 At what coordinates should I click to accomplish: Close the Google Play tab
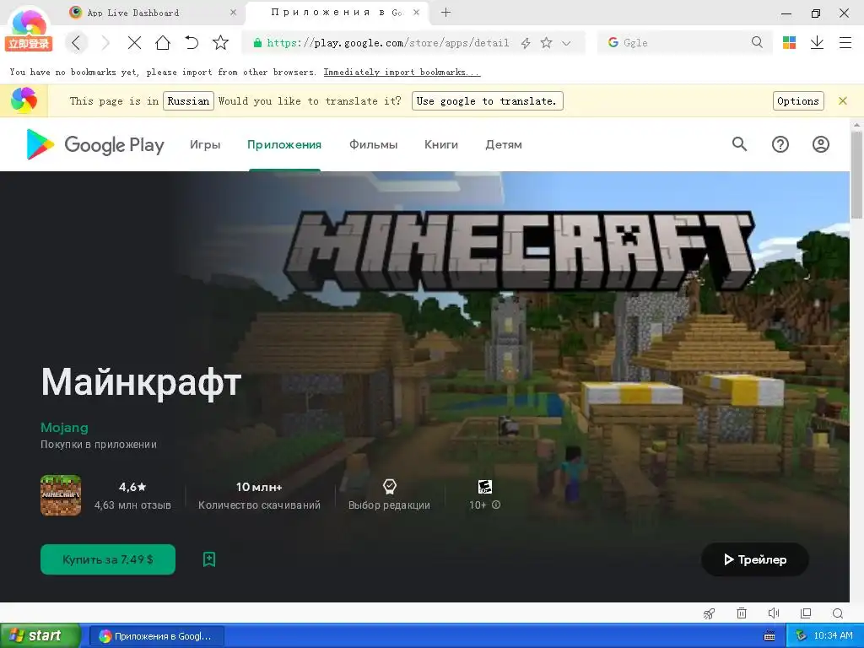(x=417, y=12)
